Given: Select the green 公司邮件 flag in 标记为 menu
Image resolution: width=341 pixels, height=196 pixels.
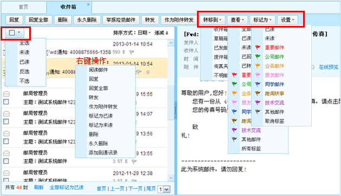Looking at the screenshot, I should [x=258, y=57].
